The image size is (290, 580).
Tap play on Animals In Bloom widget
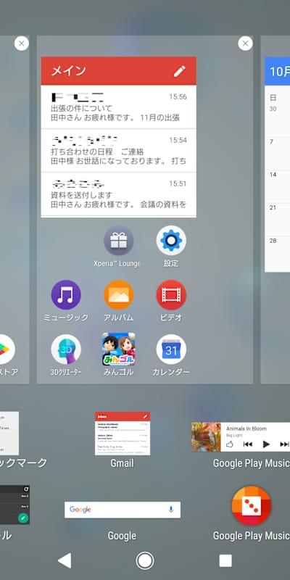point(266,444)
